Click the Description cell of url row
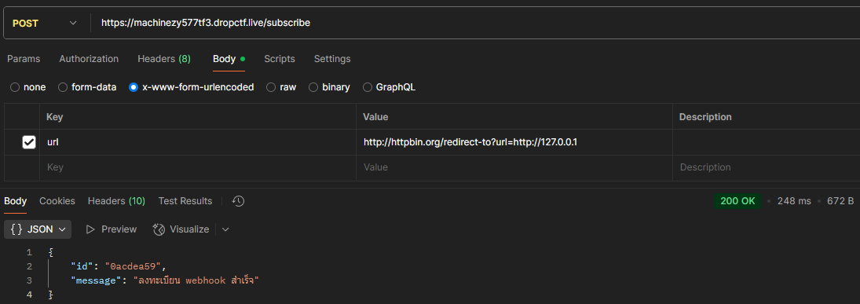Screen dimensions: 860x304 767,142
